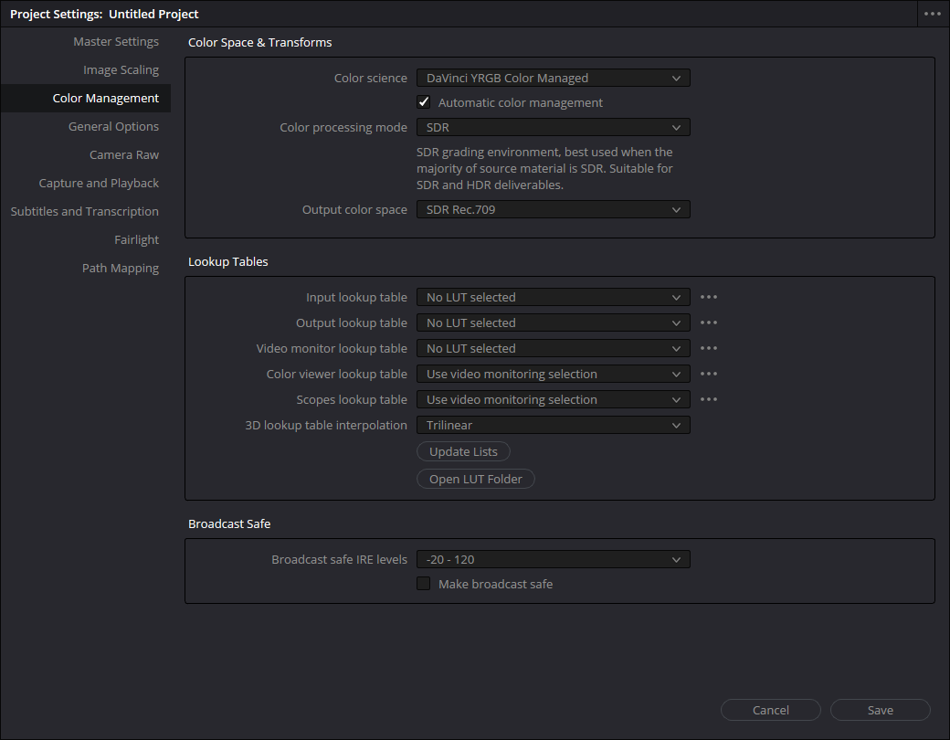Open the project settings three-dot options menu

(932, 14)
